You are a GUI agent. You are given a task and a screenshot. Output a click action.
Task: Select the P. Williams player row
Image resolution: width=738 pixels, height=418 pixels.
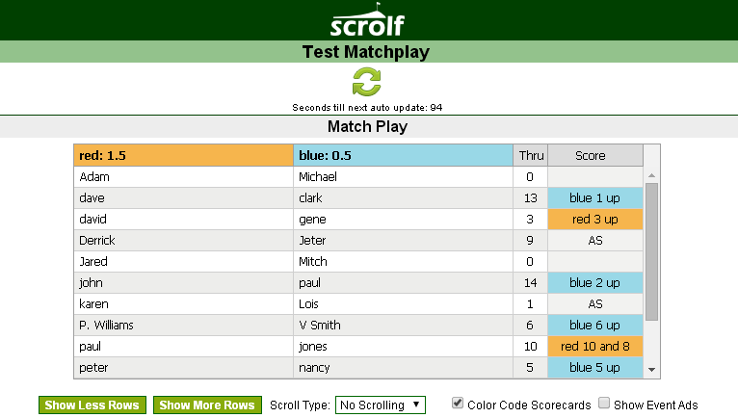358,326
